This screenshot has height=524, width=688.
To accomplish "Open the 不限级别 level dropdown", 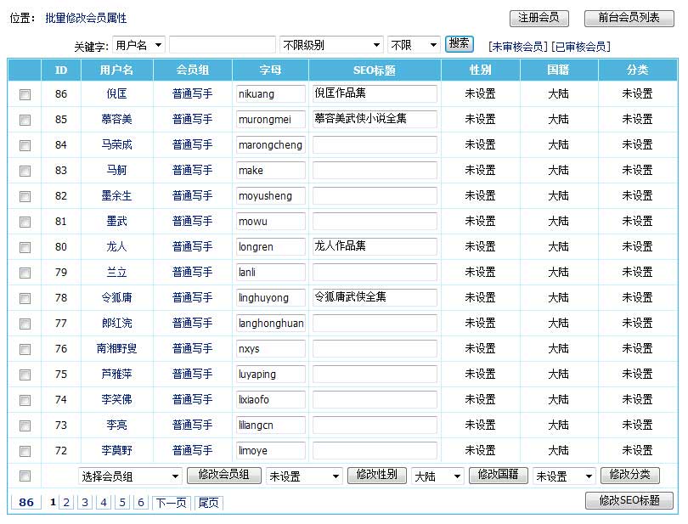I will pyautogui.click(x=331, y=45).
